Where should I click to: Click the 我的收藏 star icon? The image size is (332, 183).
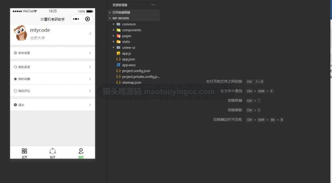(x=15, y=79)
